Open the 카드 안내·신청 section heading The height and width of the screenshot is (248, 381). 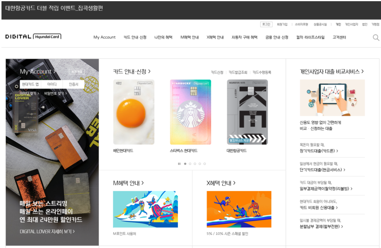[132, 71]
